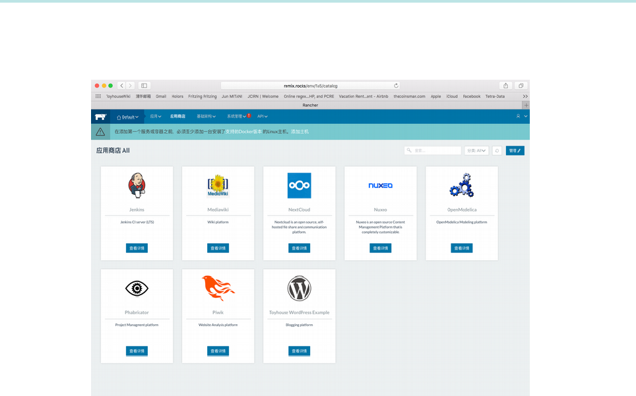Go back with Safari's back arrow

[121, 86]
